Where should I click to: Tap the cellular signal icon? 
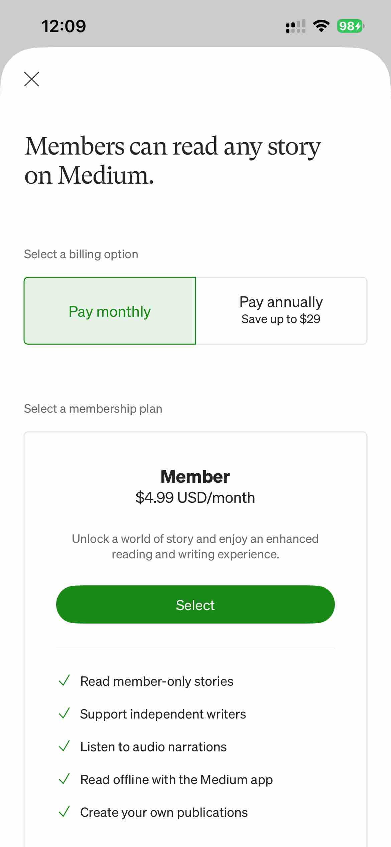click(x=296, y=26)
